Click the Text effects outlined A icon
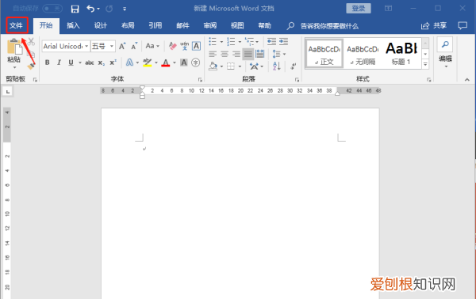The width and height of the screenshot is (476, 299). 129,62
